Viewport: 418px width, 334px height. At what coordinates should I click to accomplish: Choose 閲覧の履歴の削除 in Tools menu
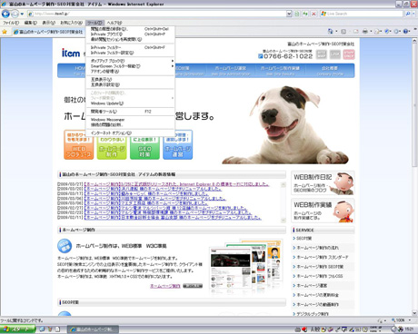click(x=130, y=29)
